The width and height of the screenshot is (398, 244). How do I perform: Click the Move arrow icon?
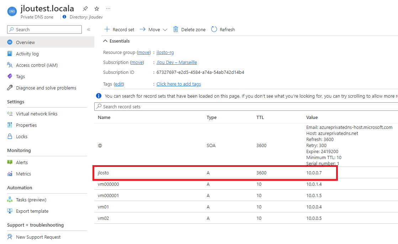point(143,29)
